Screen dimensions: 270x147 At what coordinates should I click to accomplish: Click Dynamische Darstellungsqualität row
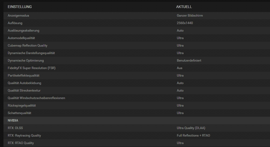(137, 53)
